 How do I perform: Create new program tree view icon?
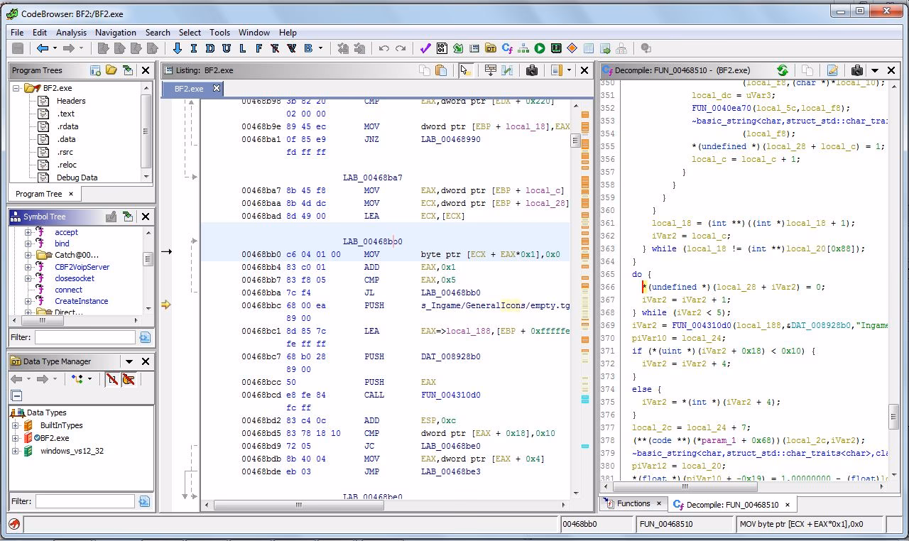[95, 70]
